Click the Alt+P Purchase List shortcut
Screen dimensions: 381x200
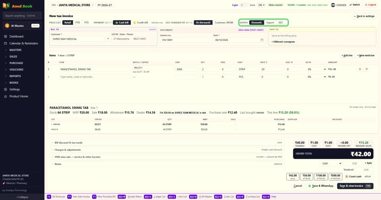click(x=248, y=196)
